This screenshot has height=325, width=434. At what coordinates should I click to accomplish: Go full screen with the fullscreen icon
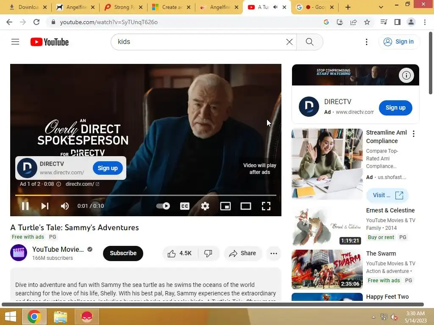pos(266,206)
